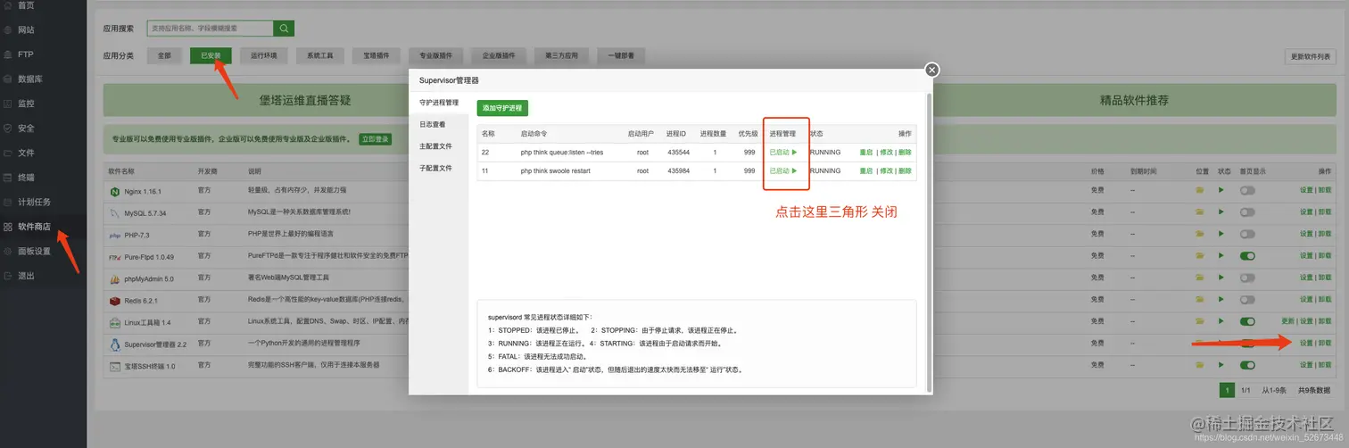Disable homepage display for 宝塔SSH终端 1.0
This screenshot has height=448, width=1349.
coord(1247,365)
